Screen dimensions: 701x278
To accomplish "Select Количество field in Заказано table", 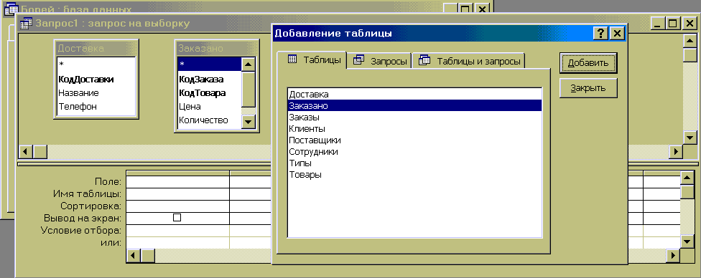I will [209, 120].
